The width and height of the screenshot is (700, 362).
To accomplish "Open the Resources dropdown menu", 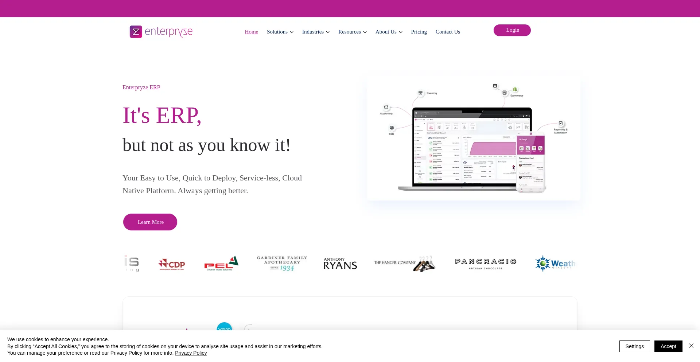I will (352, 32).
